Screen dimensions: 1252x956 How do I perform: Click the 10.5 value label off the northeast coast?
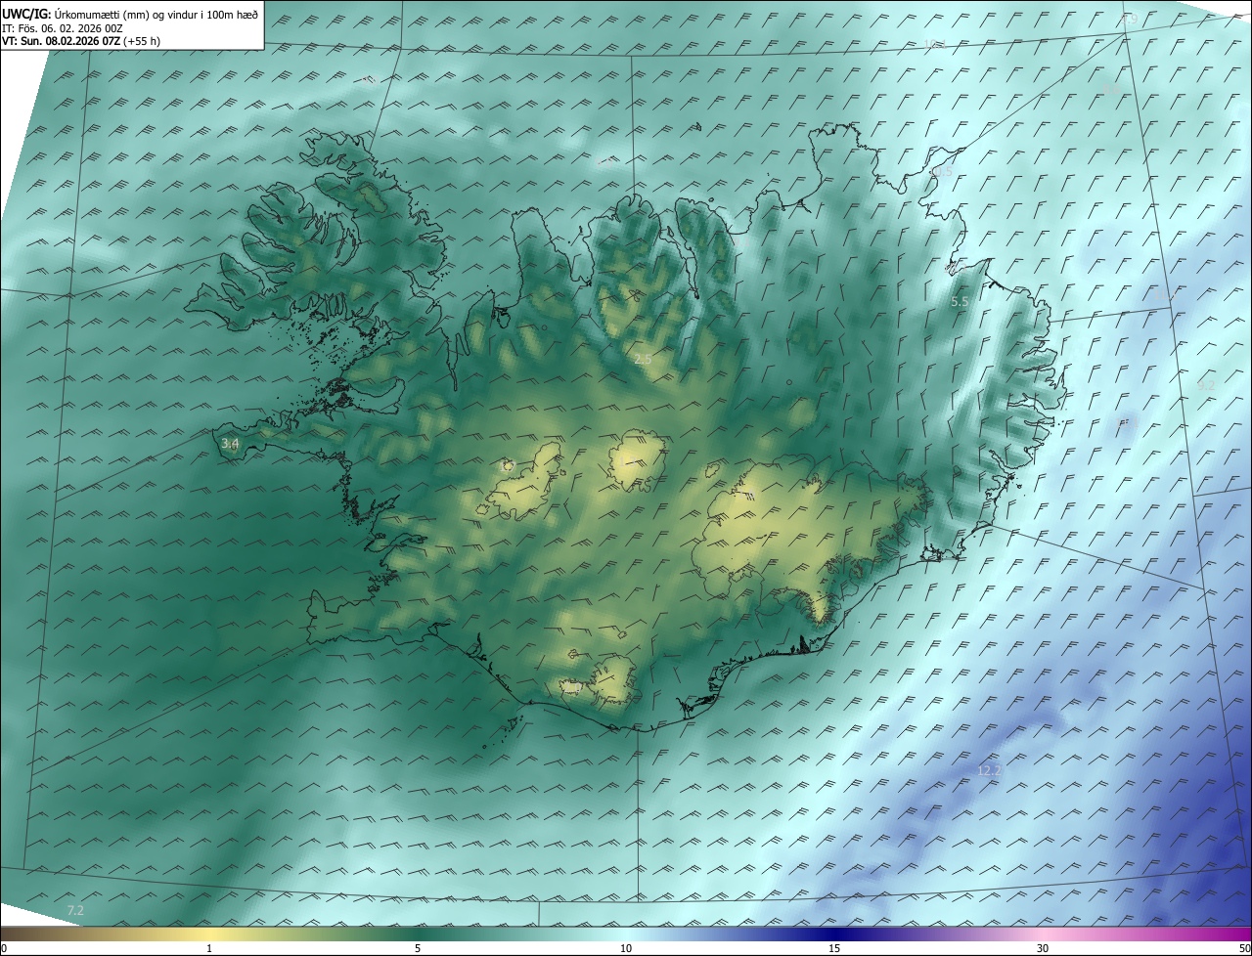(x=940, y=172)
